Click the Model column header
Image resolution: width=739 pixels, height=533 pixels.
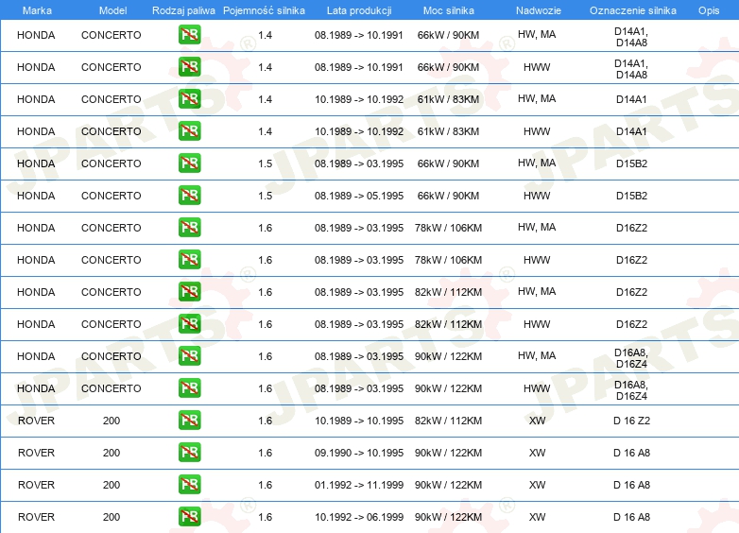tap(112, 10)
